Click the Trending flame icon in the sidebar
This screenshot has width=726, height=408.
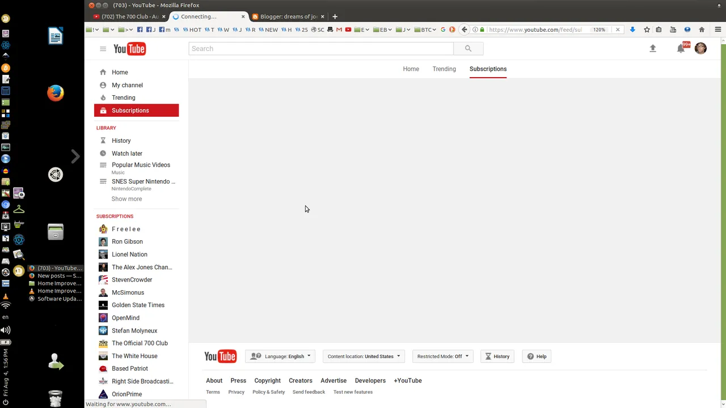coord(103,97)
